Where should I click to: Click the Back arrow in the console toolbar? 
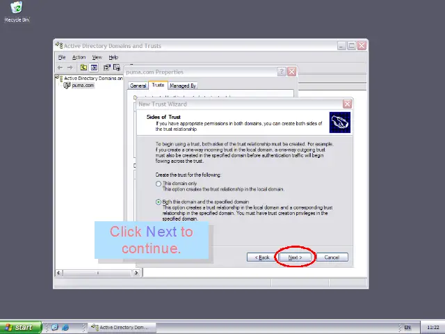coord(60,67)
